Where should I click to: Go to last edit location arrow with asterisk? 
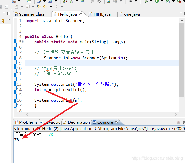pyautogui.click(x=39, y=7)
